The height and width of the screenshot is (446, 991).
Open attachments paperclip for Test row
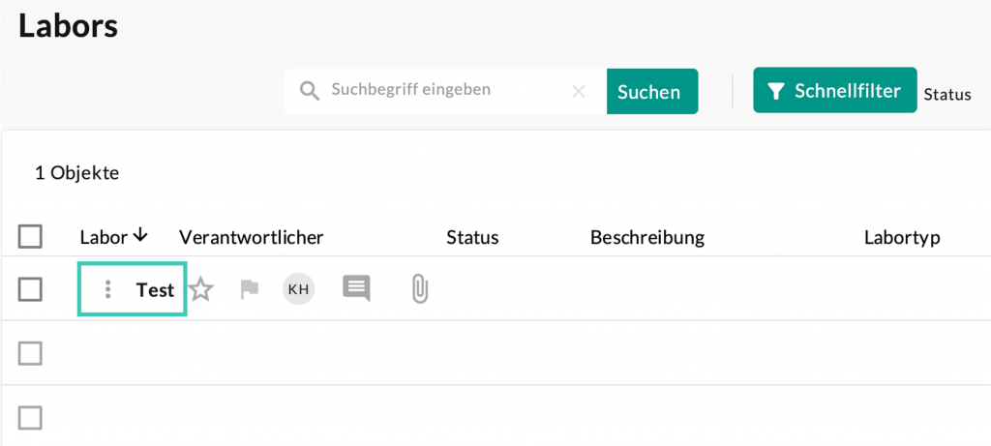[x=419, y=288]
